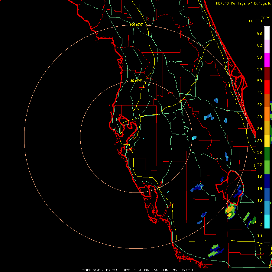This screenshot has height=272, width=272.
Task: Click the '50 NMI' range ring label
Action: [x=136, y=81]
